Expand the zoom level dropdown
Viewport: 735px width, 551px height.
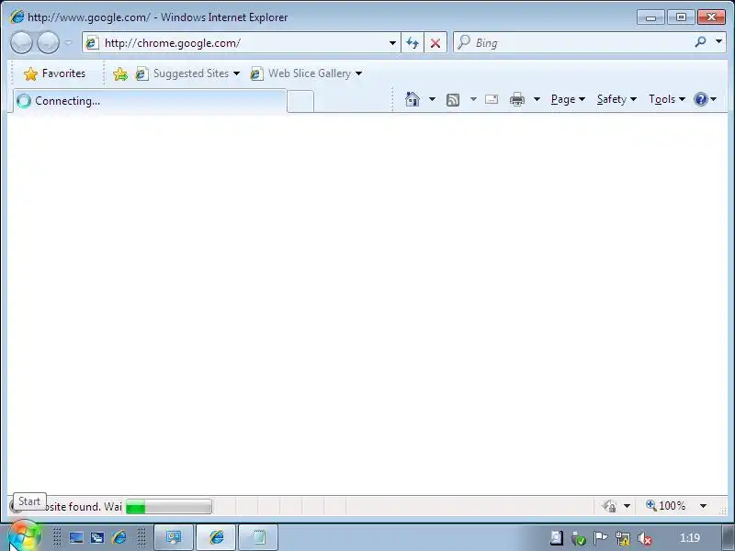tap(703, 506)
